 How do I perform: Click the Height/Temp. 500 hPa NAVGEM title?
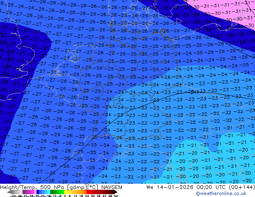61,187
